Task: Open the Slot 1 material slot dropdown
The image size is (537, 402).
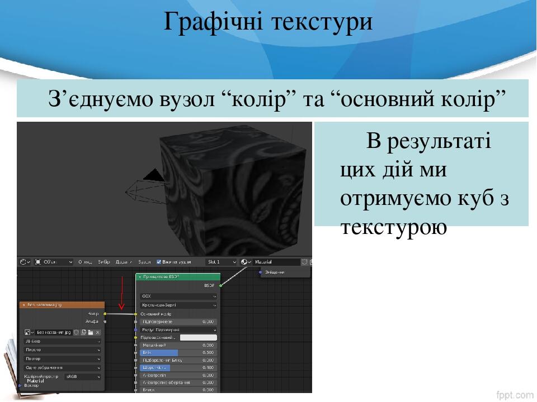Action: coord(222,262)
